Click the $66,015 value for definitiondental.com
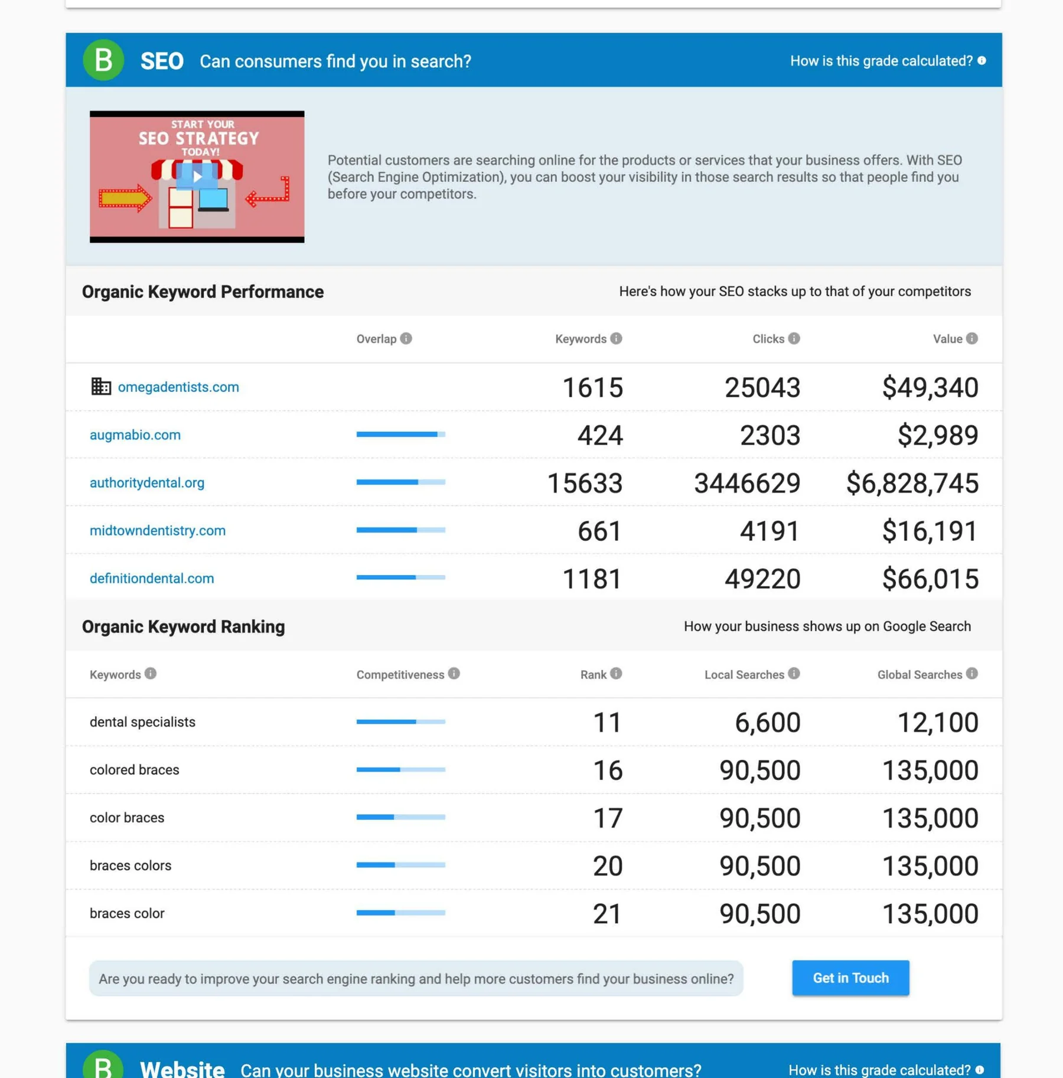 coord(930,579)
